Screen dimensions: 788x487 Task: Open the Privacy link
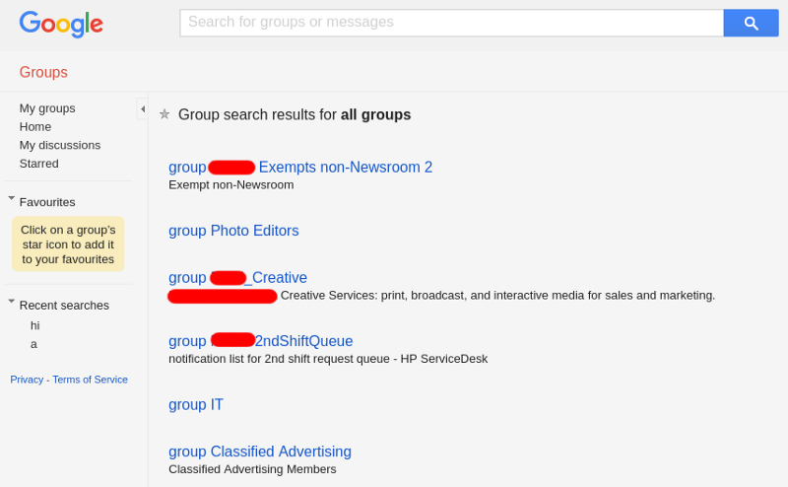click(27, 380)
